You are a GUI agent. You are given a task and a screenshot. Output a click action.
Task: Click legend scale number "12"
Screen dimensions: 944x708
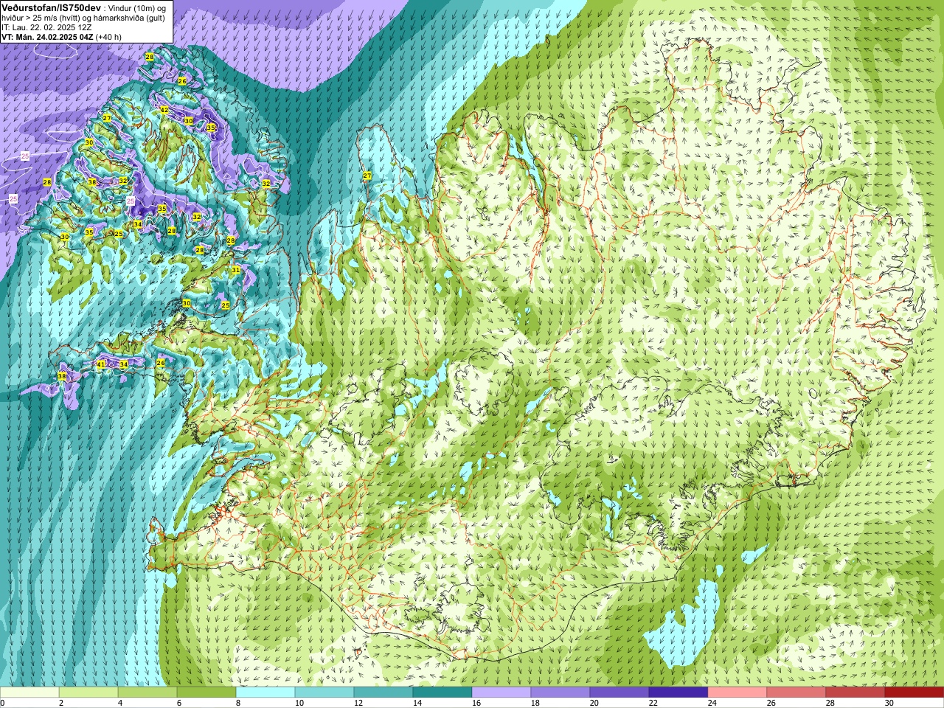tap(358, 703)
